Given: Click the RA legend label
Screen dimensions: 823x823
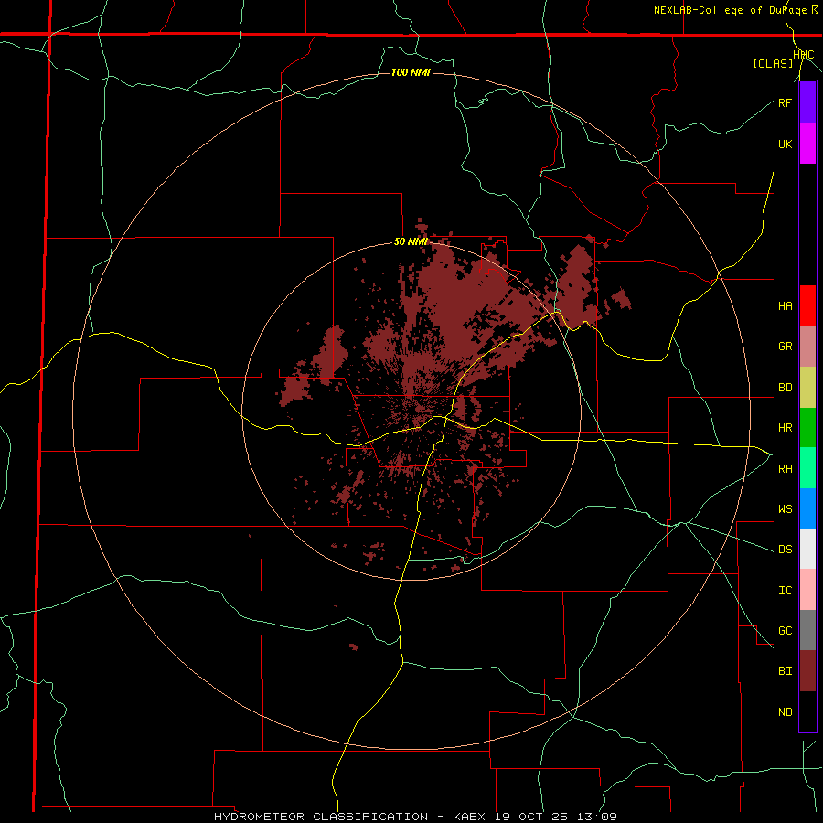Looking at the screenshot, I should (785, 469).
